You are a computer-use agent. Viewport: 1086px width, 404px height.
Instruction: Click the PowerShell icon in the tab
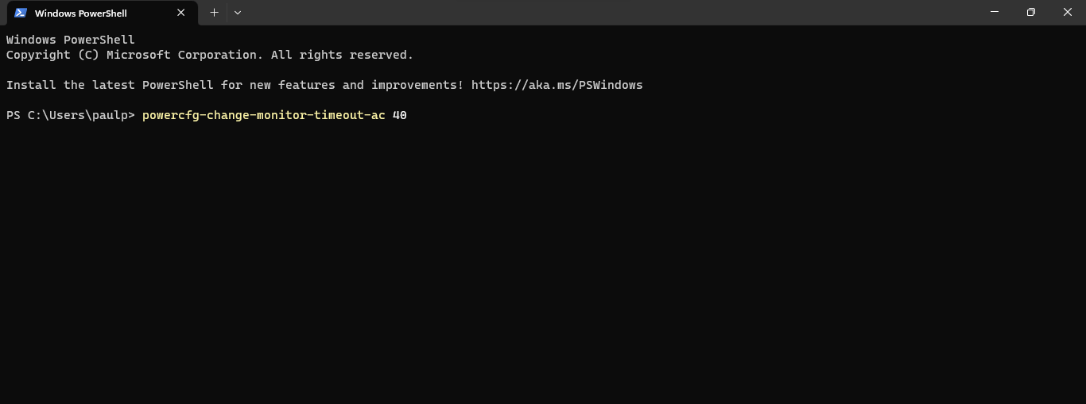[x=21, y=13]
